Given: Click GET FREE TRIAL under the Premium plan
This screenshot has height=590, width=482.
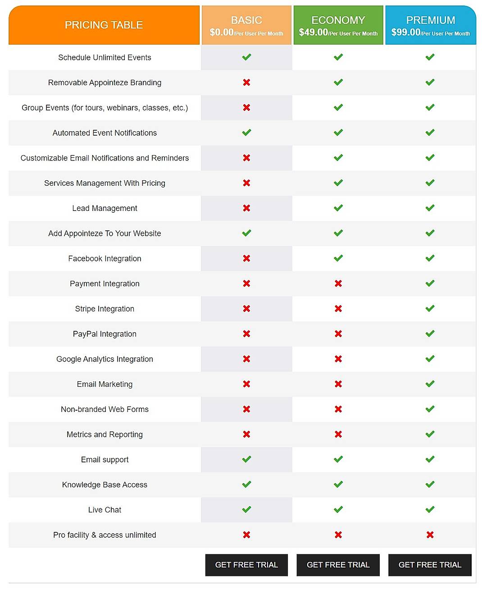Looking at the screenshot, I should [x=430, y=565].
